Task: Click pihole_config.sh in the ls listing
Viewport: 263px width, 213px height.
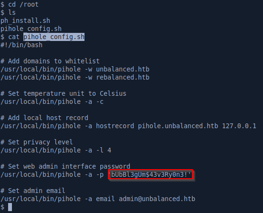Action: [x=31, y=29]
